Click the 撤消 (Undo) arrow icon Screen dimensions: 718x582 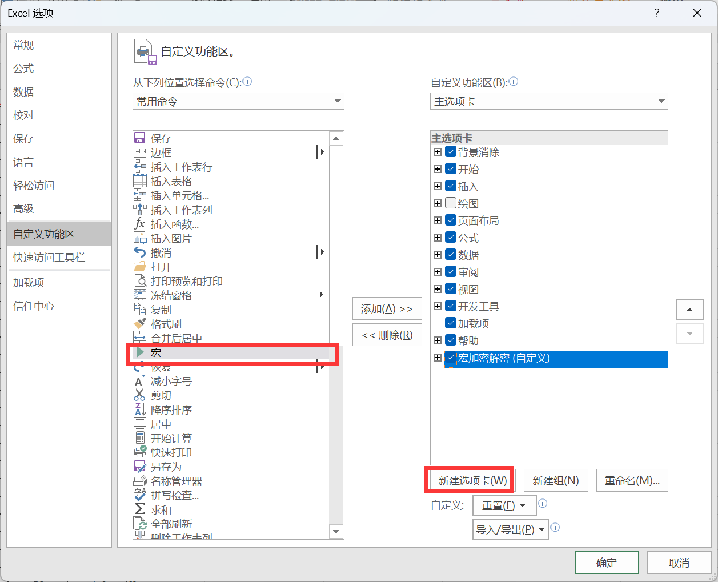pyautogui.click(x=139, y=252)
